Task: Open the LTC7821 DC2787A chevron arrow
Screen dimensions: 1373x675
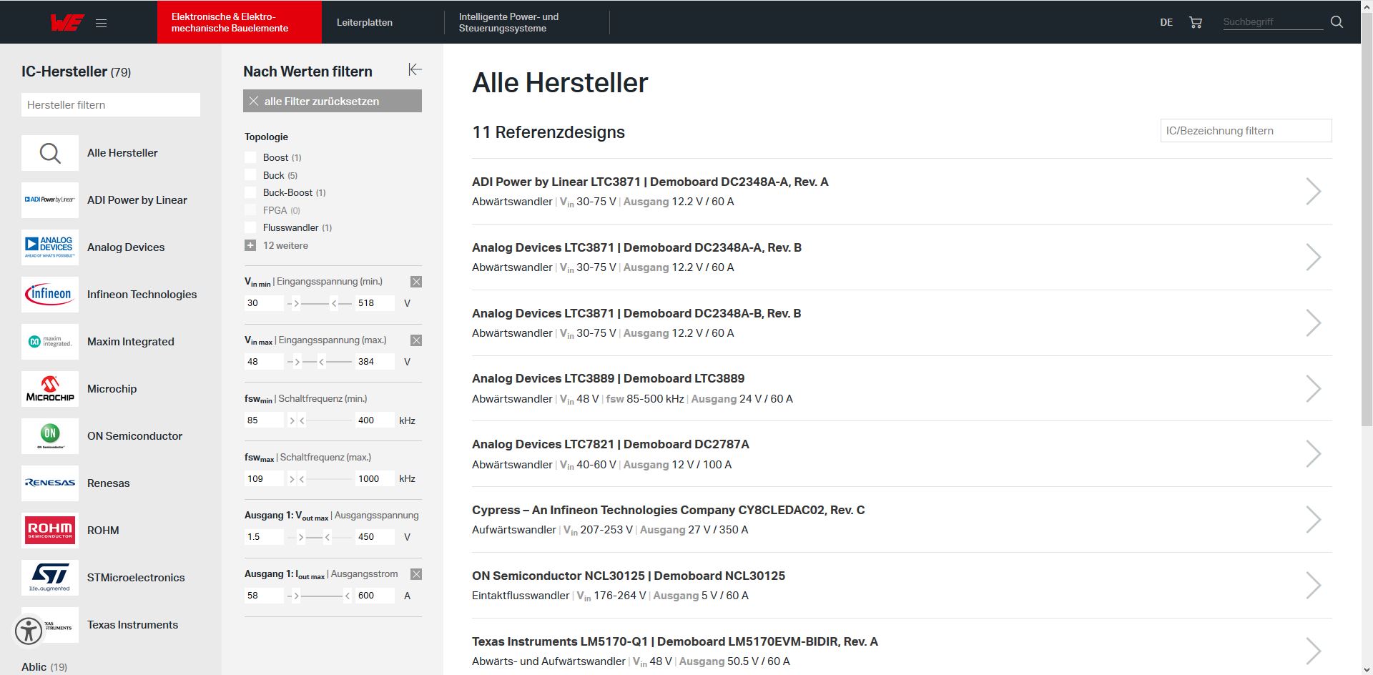Action: click(1313, 454)
